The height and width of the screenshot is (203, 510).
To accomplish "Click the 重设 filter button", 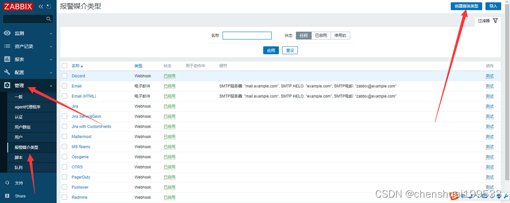I will tap(290, 50).
